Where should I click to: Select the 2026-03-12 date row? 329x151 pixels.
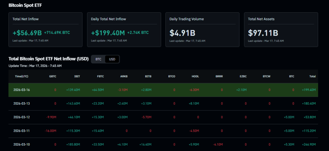click(x=163, y=117)
